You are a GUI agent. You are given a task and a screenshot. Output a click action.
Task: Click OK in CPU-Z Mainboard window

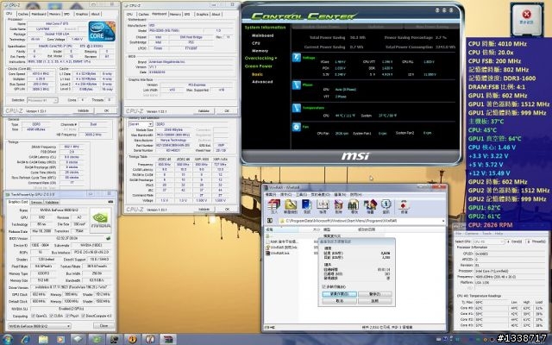(227, 111)
